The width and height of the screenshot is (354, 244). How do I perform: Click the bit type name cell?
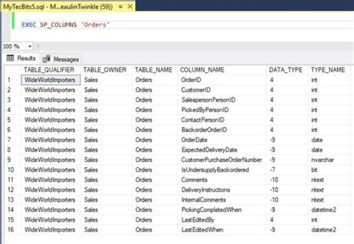click(329, 170)
